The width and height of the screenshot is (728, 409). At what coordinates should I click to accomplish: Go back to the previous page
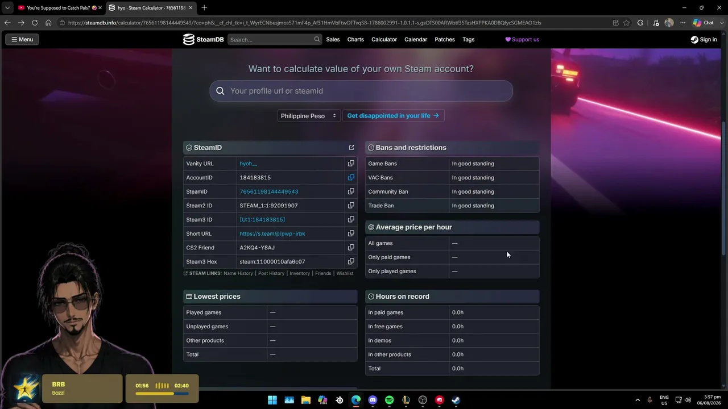[x=7, y=23]
